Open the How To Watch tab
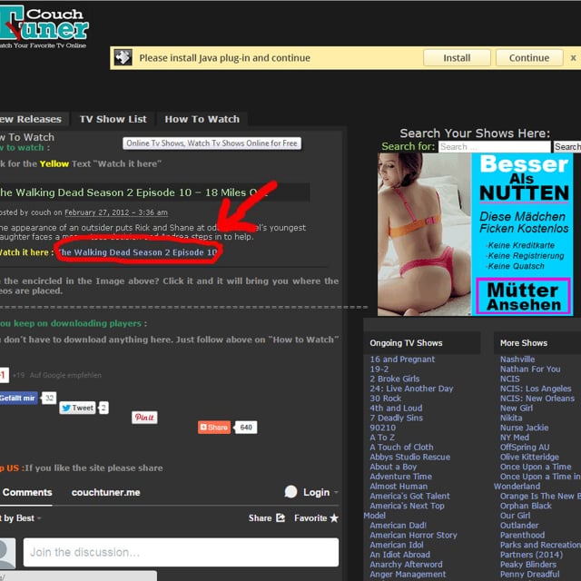The height and width of the screenshot is (581, 581). pyautogui.click(x=202, y=119)
